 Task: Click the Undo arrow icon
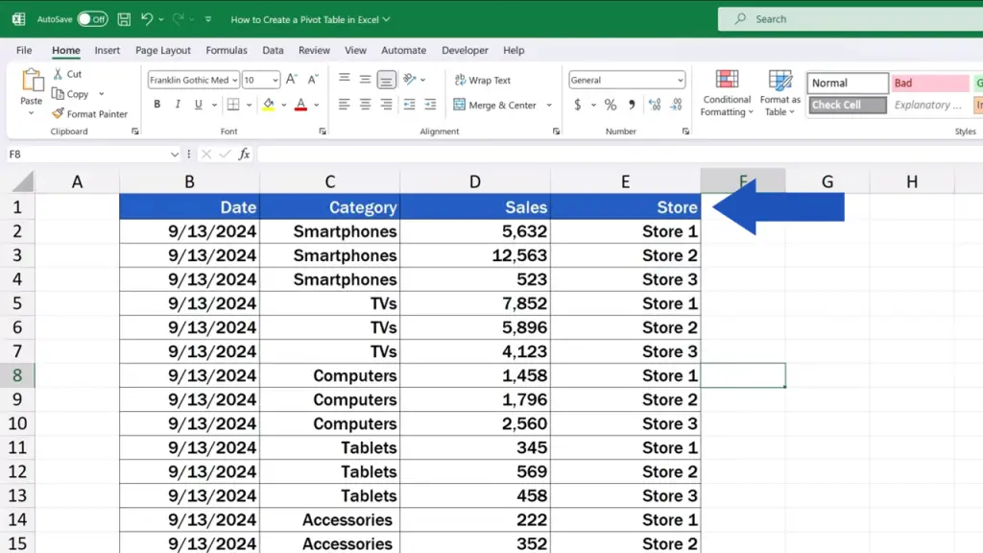pos(147,19)
